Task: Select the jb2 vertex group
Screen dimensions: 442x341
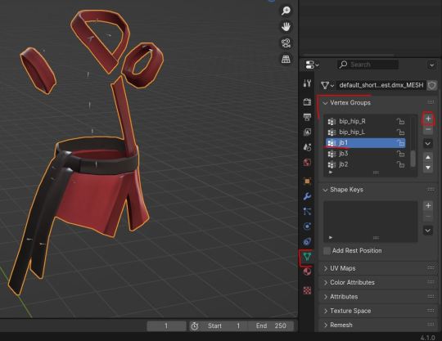Action: (366, 164)
